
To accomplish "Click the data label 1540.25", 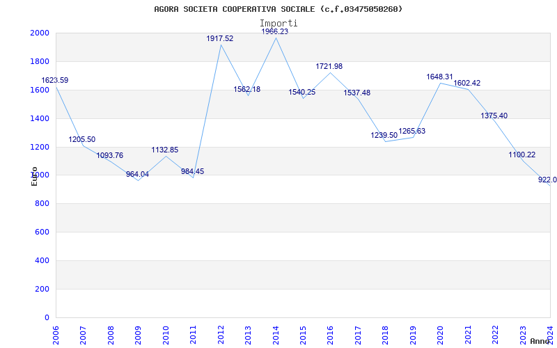I will coord(302,93).
